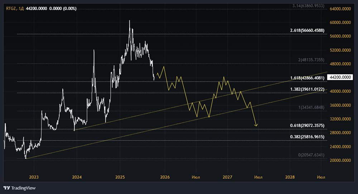Click the 1Д interval label
Image resolution: width=358 pixels, height=194 pixels.
click(21, 9)
